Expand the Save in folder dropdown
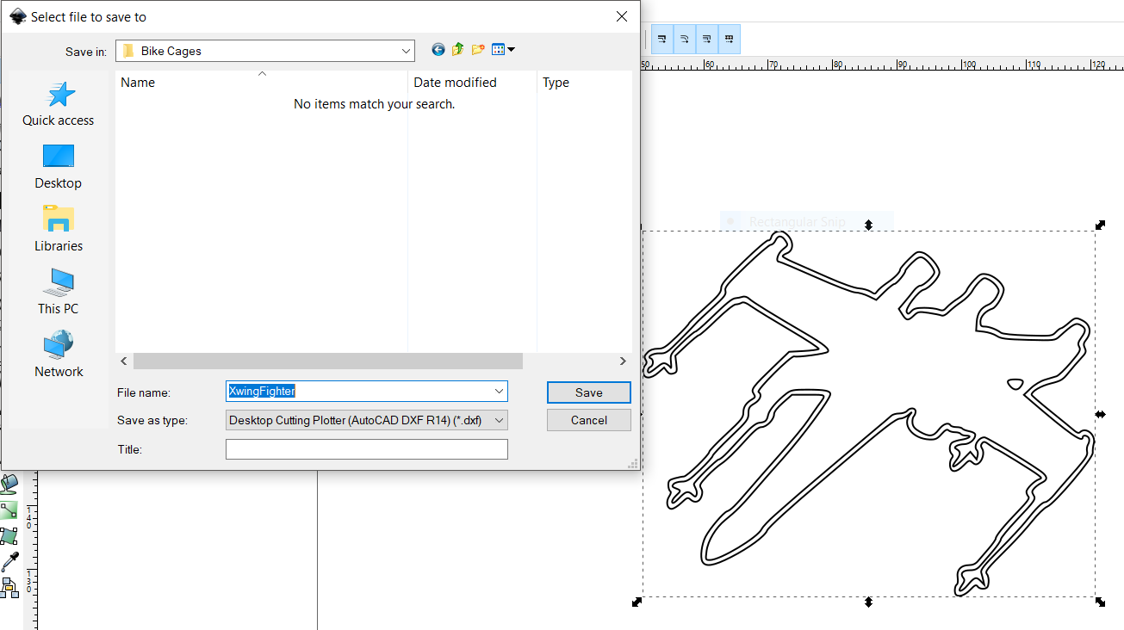Image resolution: width=1124 pixels, height=630 pixels. pyautogui.click(x=407, y=51)
